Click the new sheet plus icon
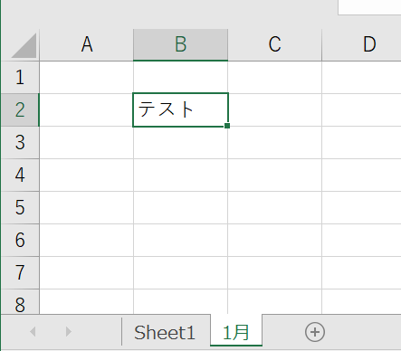The width and height of the screenshot is (401, 351). click(x=315, y=332)
